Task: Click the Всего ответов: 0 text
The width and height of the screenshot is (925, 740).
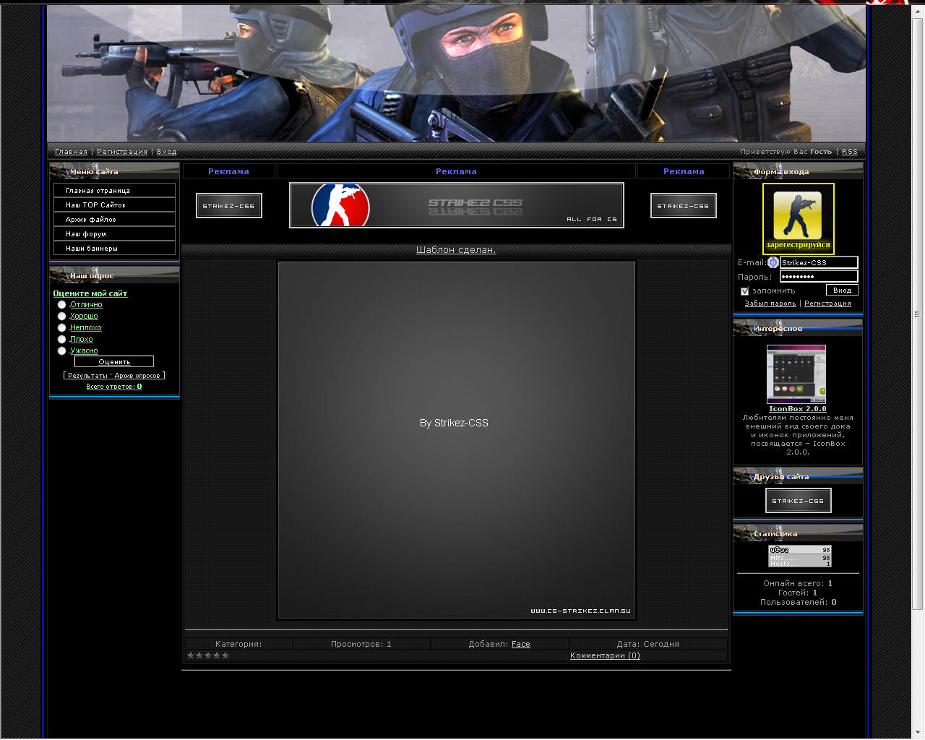Action: pyautogui.click(x=114, y=387)
